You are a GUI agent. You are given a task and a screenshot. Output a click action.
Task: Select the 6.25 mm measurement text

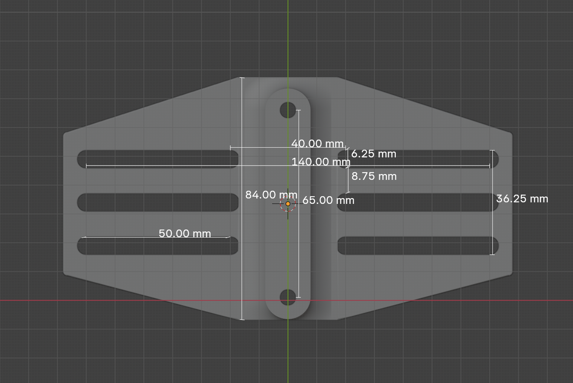tap(374, 154)
